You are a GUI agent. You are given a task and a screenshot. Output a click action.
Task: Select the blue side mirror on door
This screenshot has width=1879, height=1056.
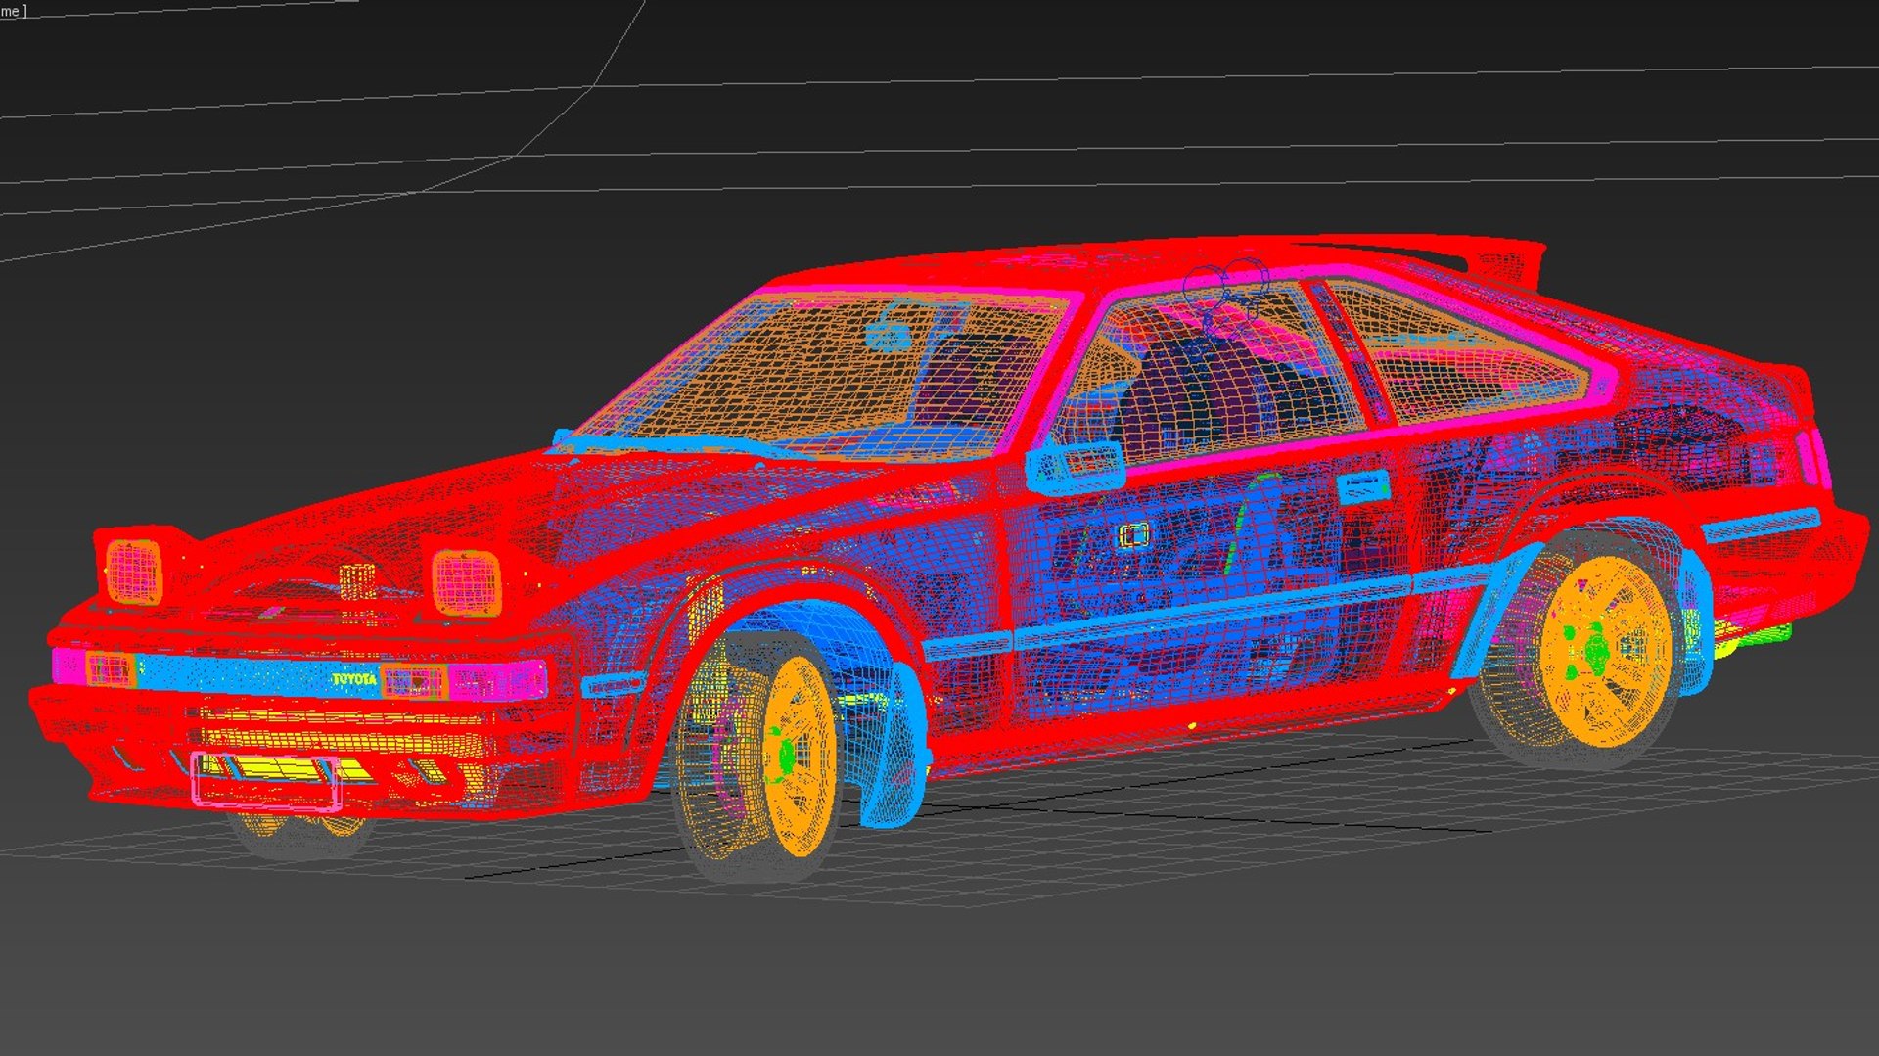(x=1075, y=467)
